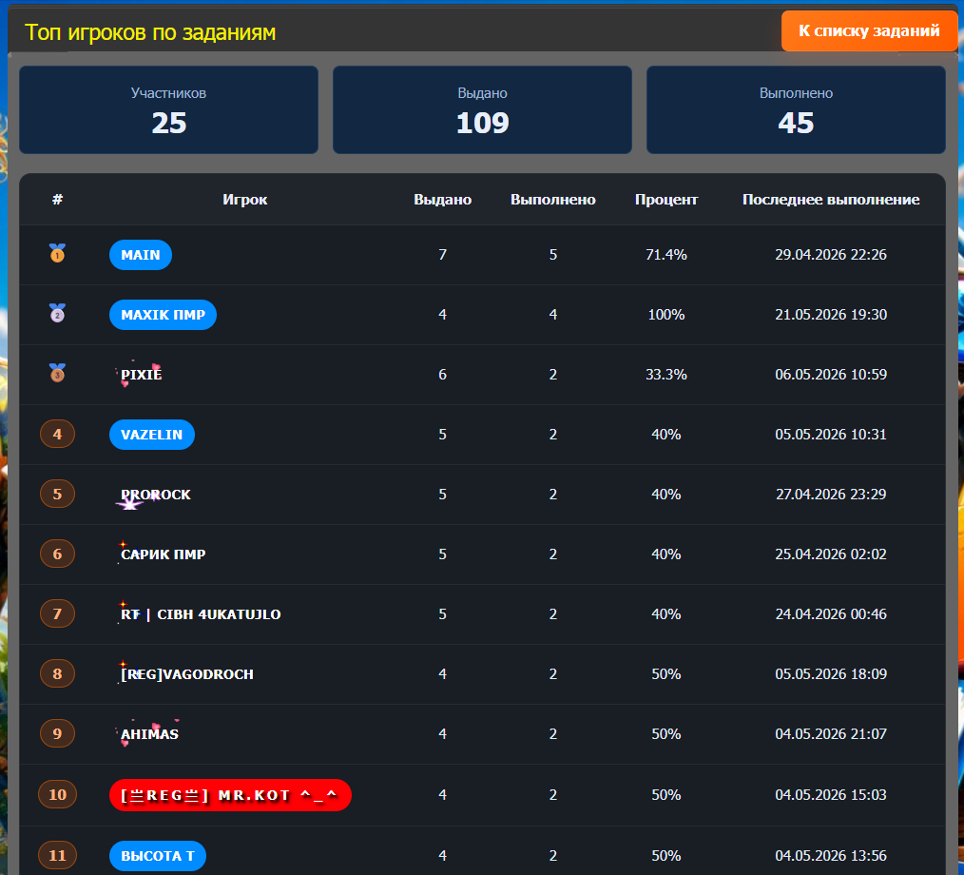
Task: Click the 100% value for MAXIK ПМР
Action: (665, 314)
